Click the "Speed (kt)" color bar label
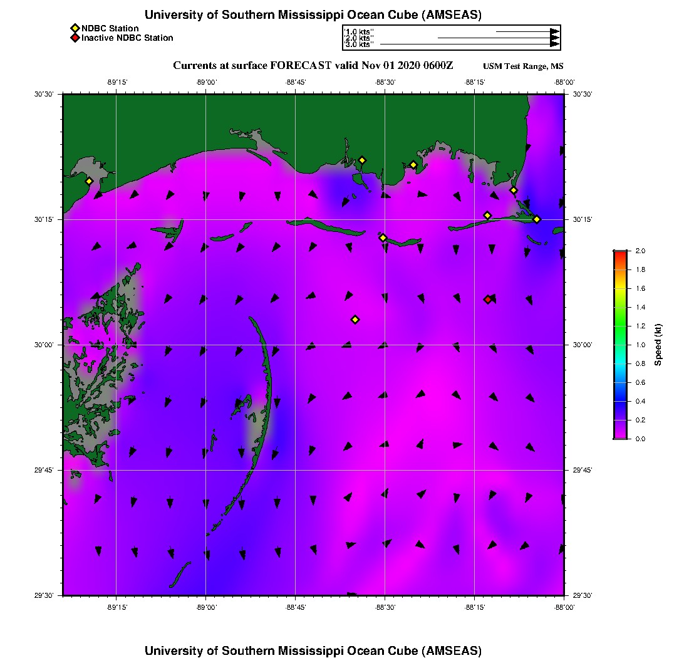 tap(658, 345)
